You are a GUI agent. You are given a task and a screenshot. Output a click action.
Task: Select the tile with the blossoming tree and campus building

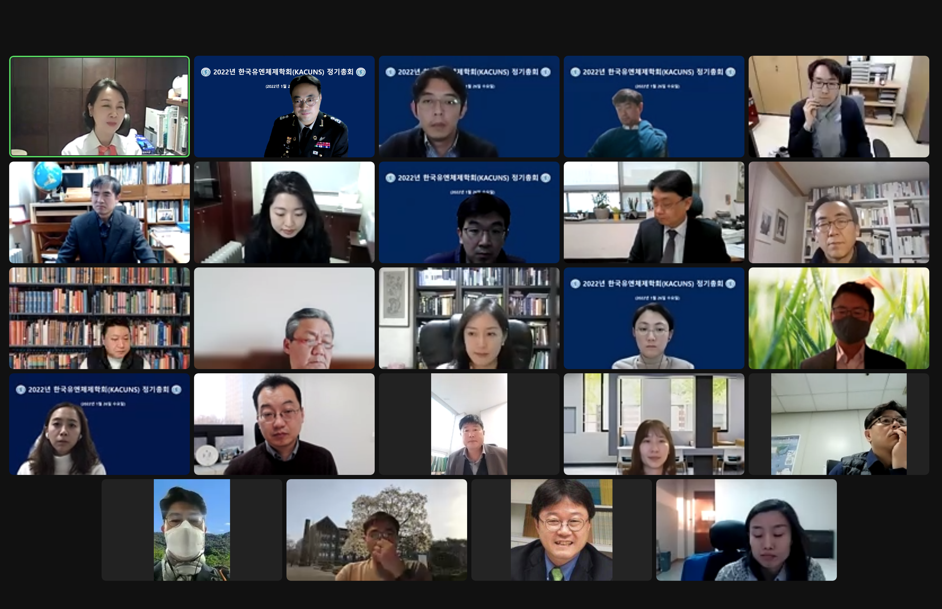click(x=376, y=530)
